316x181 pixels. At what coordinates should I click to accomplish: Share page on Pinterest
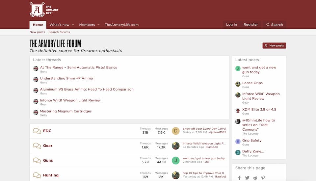click(x=263, y=178)
